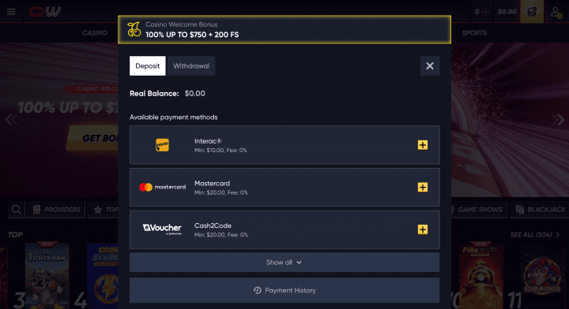Go to next banner slide arrow
Viewport: 569px width, 309px height.
point(557,120)
